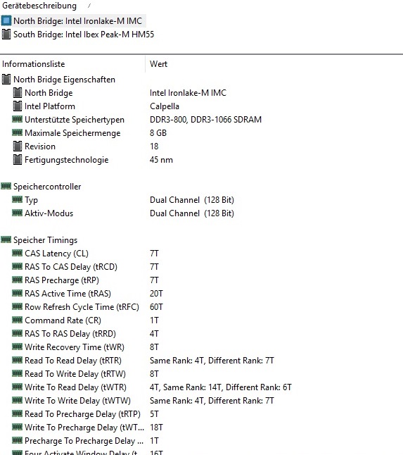Image resolution: width=403 pixels, height=455 pixels.
Task: Select the Calpella value
Action: pyautogui.click(x=165, y=106)
